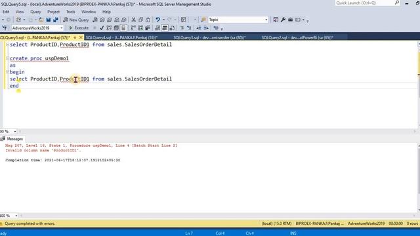
Task: Click the Cut scissors icon
Action: pos(133,20)
